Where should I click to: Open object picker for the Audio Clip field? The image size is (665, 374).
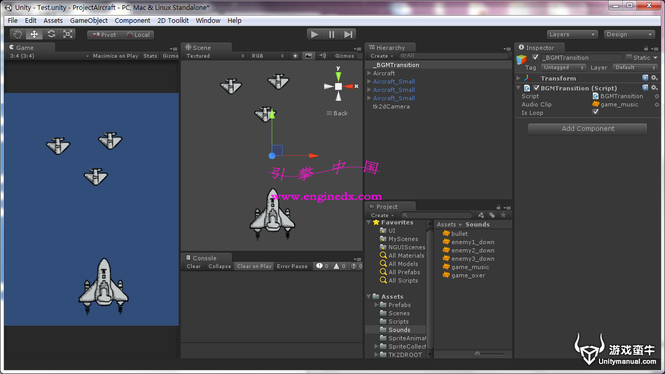(x=657, y=104)
